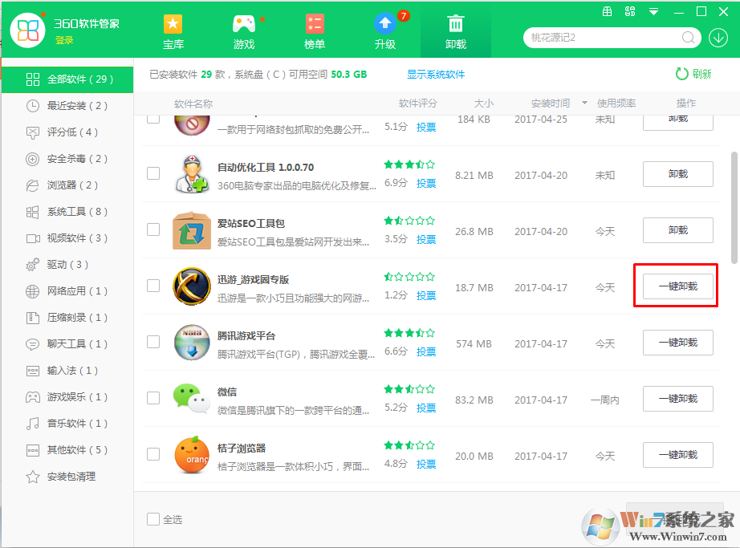Click 投票 link for 迅游_游戏园专版
Image resolution: width=740 pixels, height=548 pixels.
tap(425, 295)
